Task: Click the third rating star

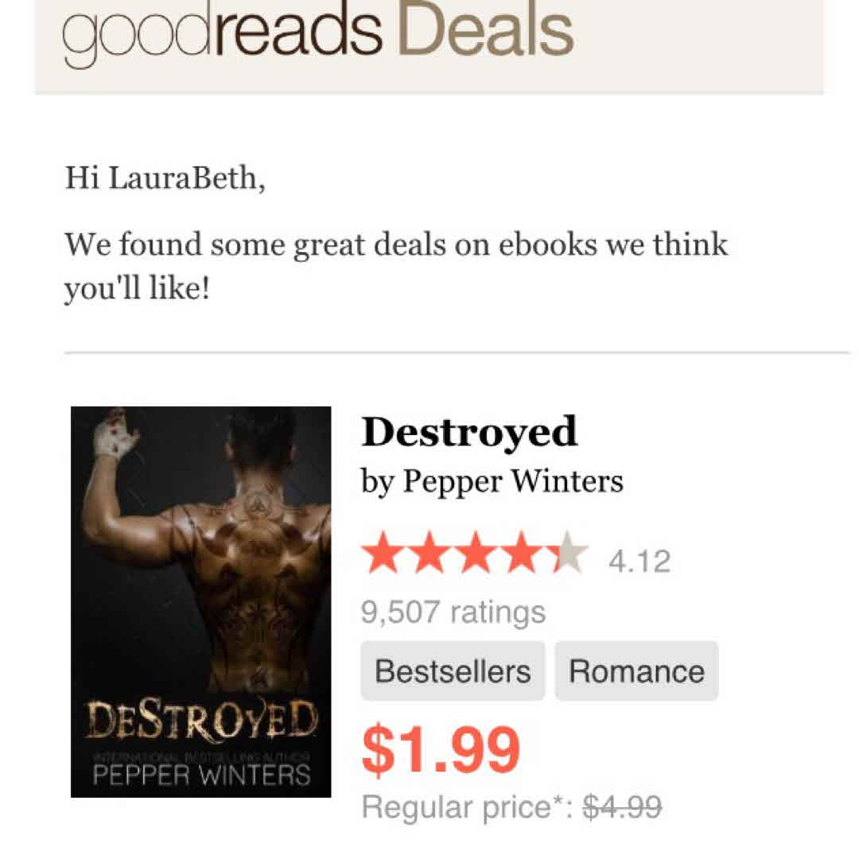Action: click(x=475, y=552)
